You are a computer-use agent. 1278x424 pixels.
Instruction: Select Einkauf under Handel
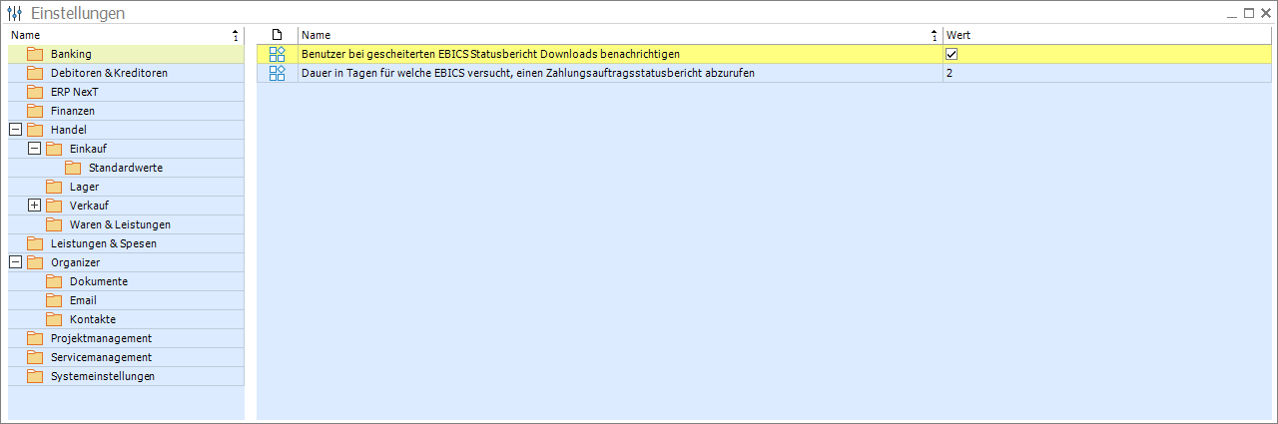88,149
